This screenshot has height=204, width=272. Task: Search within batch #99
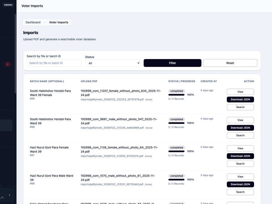click(240, 107)
